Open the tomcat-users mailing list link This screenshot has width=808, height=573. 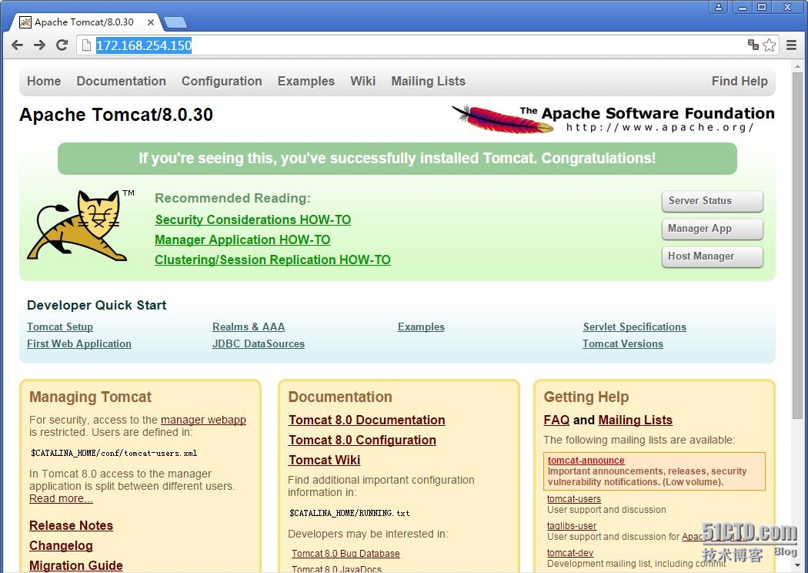(x=573, y=499)
